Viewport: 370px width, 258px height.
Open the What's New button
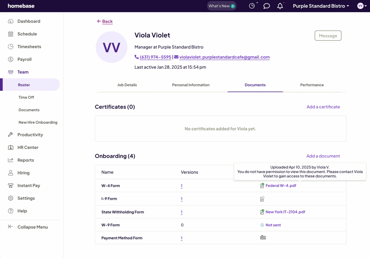coord(221,6)
